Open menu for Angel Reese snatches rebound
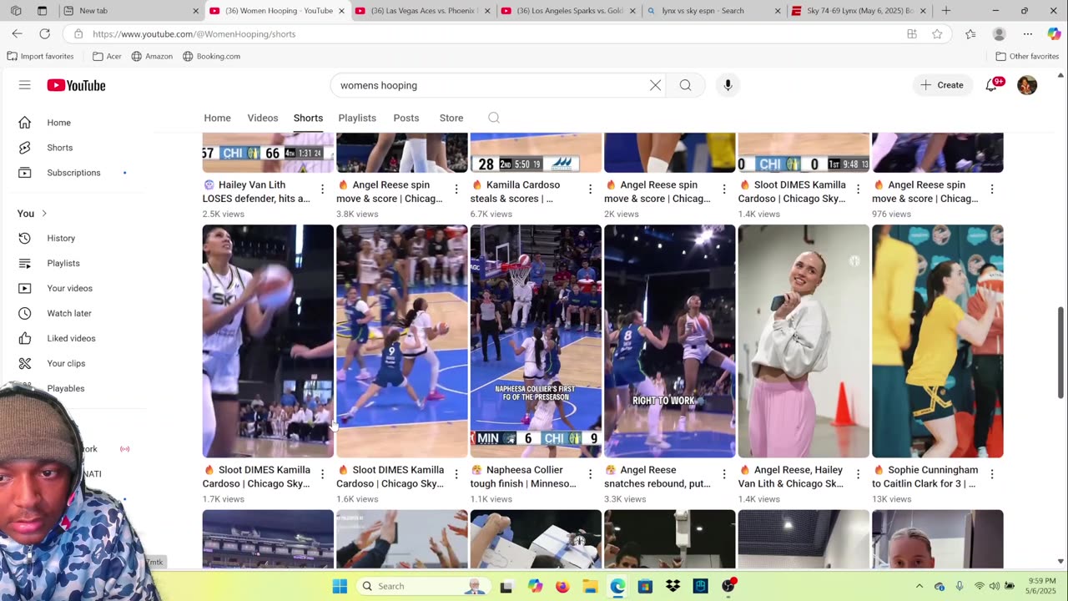This screenshot has height=601, width=1068. point(724,474)
